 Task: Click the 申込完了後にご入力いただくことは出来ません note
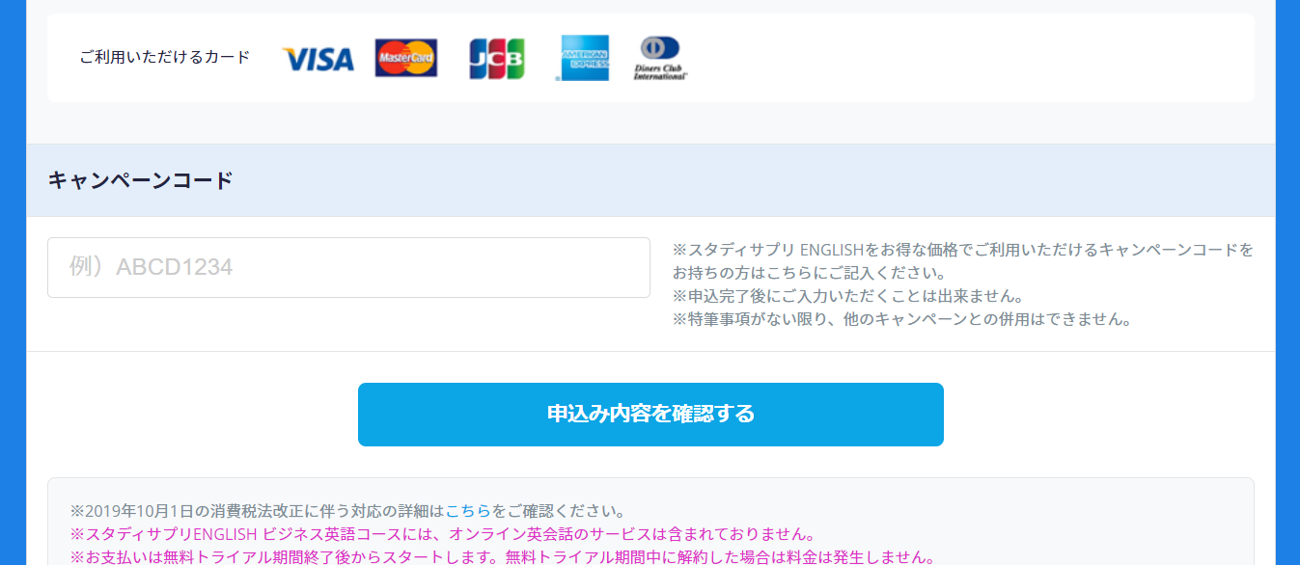pyautogui.click(x=847, y=296)
